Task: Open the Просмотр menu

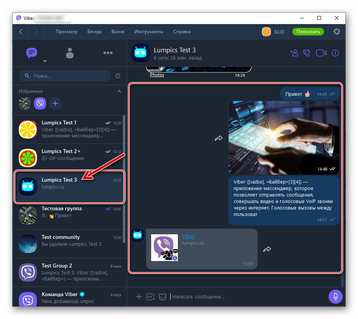Action: (x=66, y=32)
